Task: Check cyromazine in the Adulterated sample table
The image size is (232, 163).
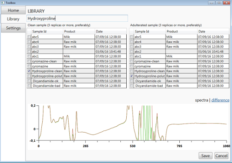Action: point(131,66)
